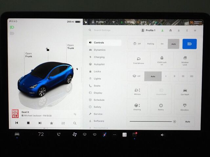
Task: Open climate fan controls
Action: [x=74, y=134]
